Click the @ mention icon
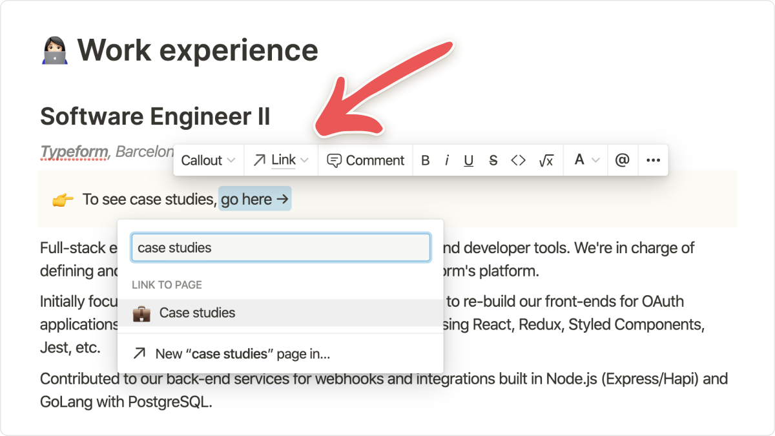Screen dimensions: 775x436 (622, 160)
